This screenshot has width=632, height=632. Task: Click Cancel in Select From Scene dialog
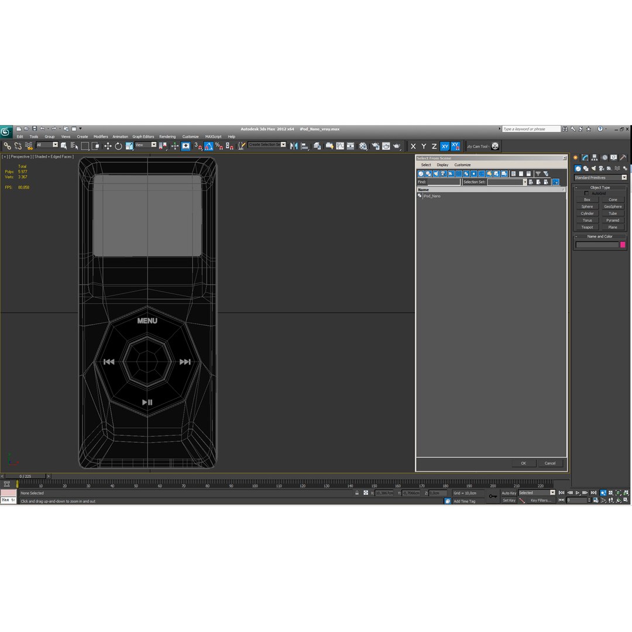[549, 463]
